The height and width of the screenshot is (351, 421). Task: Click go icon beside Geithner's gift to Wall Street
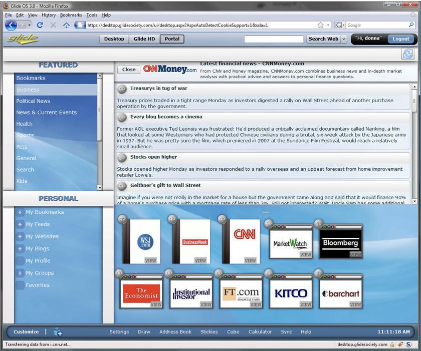pyautogui.click(x=122, y=186)
